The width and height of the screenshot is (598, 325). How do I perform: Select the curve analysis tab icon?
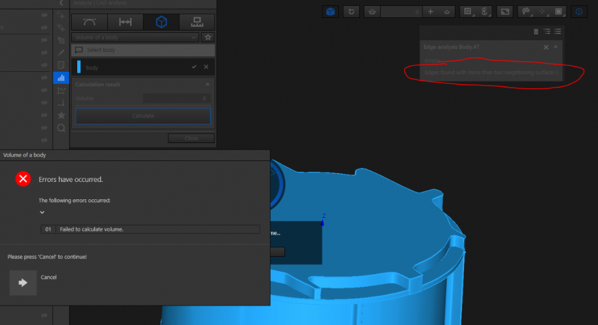[x=89, y=22]
